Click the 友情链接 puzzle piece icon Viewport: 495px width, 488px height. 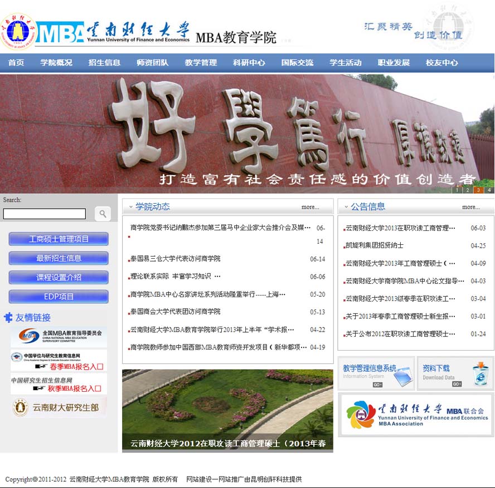click(x=8, y=317)
